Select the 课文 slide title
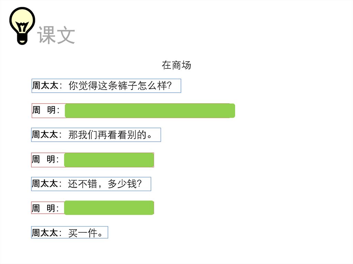Viewport: 353px width, 264px height. point(56,35)
